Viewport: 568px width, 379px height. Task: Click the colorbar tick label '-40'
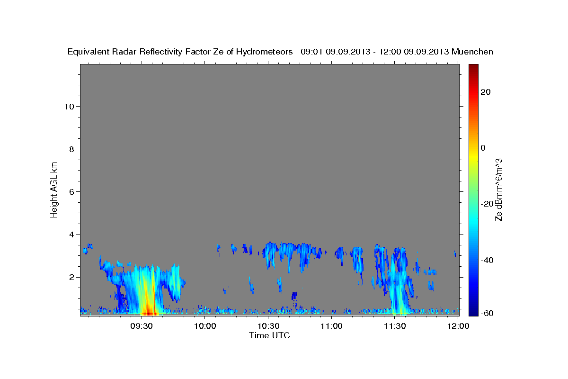[x=486, y=260]
